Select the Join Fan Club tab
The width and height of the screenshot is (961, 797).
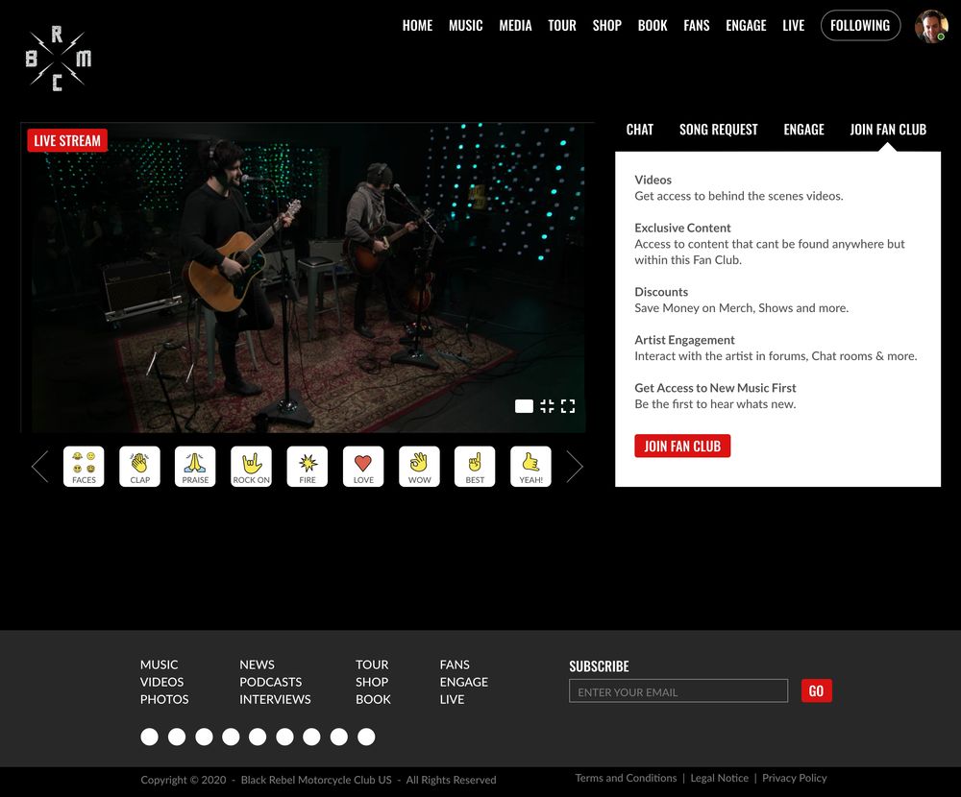pyautogui.click(x=888, y=130)
